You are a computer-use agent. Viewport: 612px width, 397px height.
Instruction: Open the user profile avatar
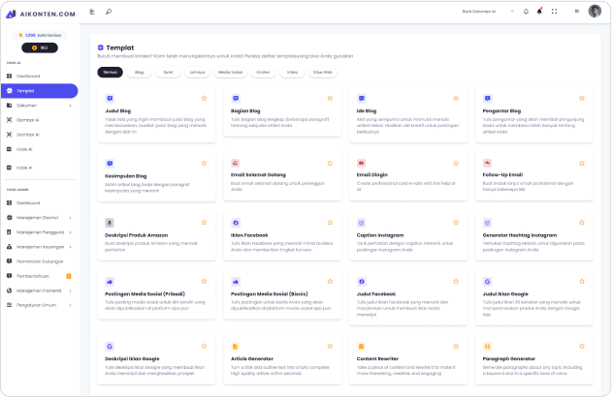594,12
